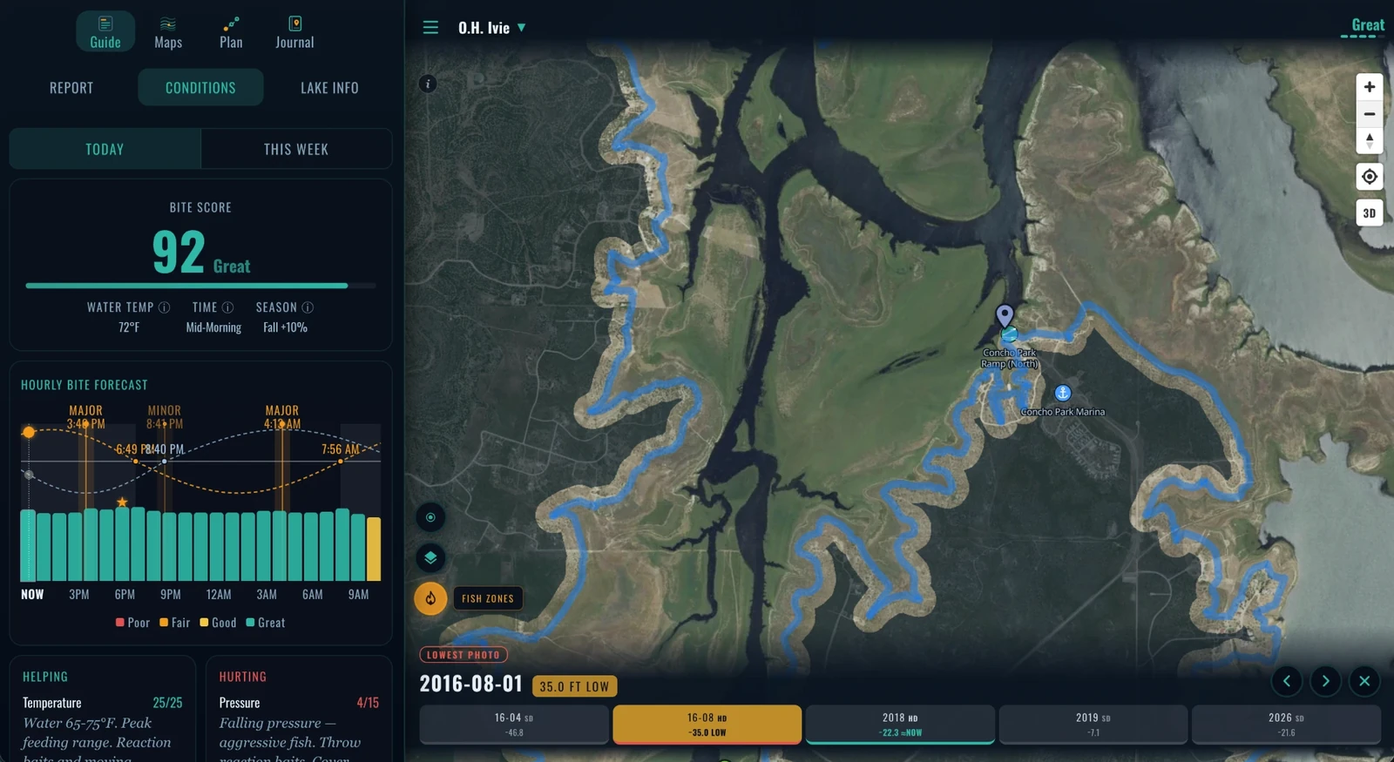Viewport: 1394px width, 762px height.
Task: Select the Today view
Action: 105,149
